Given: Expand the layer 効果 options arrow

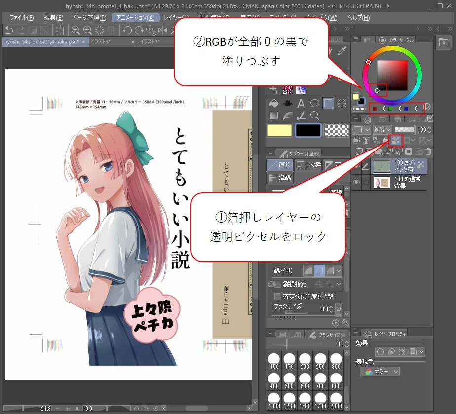Looking at the screenshot, I should [422, 352].
